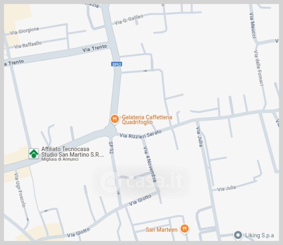Open Gelateria Caffetteria Quadrifoglio place label
283x245 pixels.
click(147, 120)
